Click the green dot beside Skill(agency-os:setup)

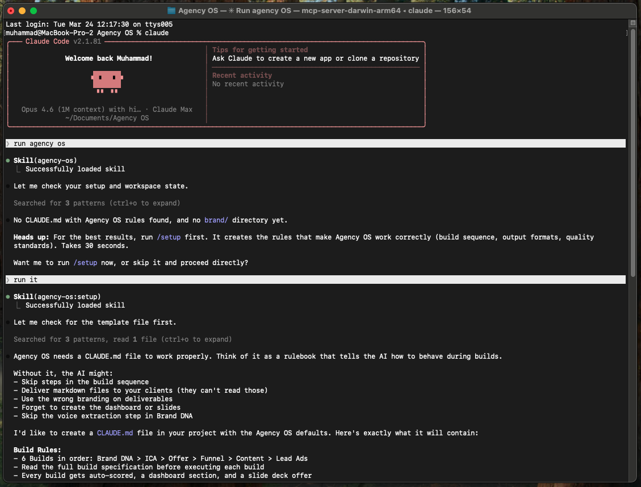(x=7, y=296)
